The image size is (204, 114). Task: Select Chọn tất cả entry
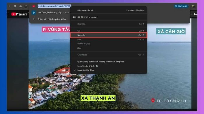pos(109,55)
